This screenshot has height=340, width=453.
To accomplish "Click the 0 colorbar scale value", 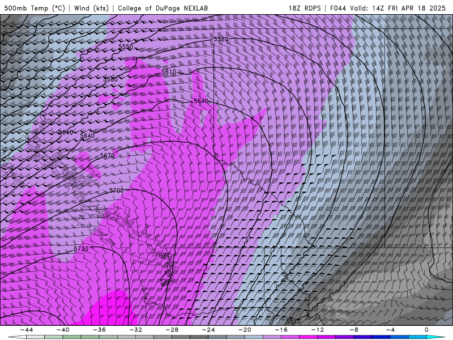I will (x=427, y=330).
